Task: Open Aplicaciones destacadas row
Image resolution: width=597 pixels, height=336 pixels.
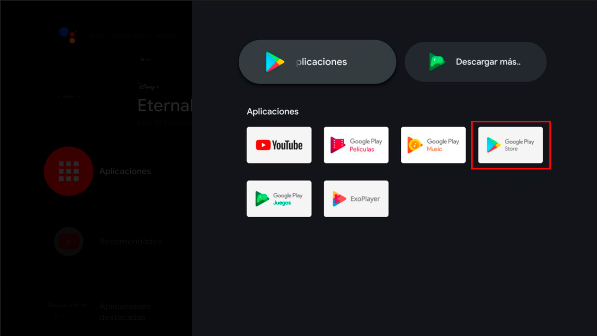Action: click(x=125, y=312)
